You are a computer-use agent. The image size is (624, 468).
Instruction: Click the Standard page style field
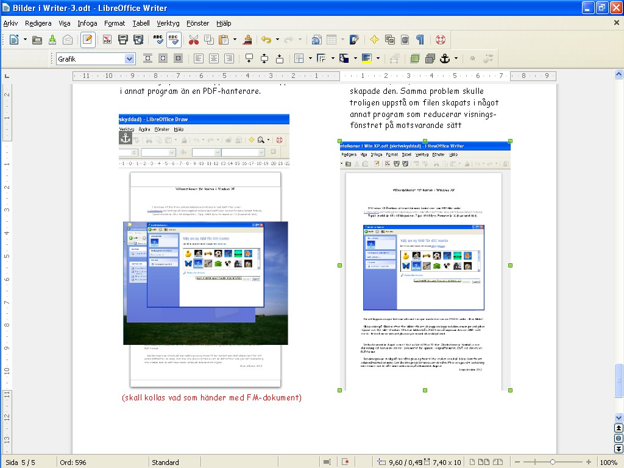coord(165,463)
